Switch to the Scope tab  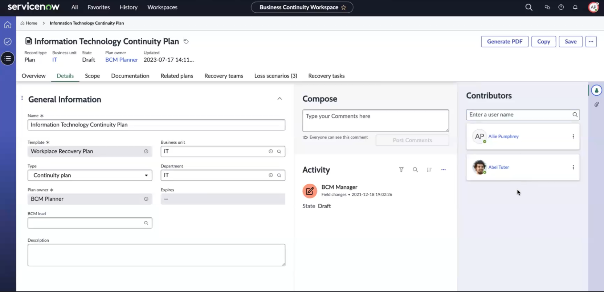92,76
